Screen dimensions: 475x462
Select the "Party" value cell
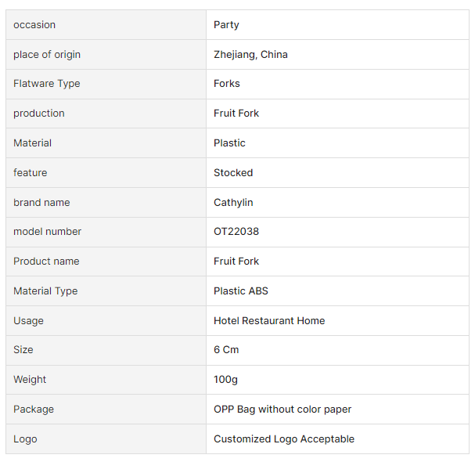(226, 25)
